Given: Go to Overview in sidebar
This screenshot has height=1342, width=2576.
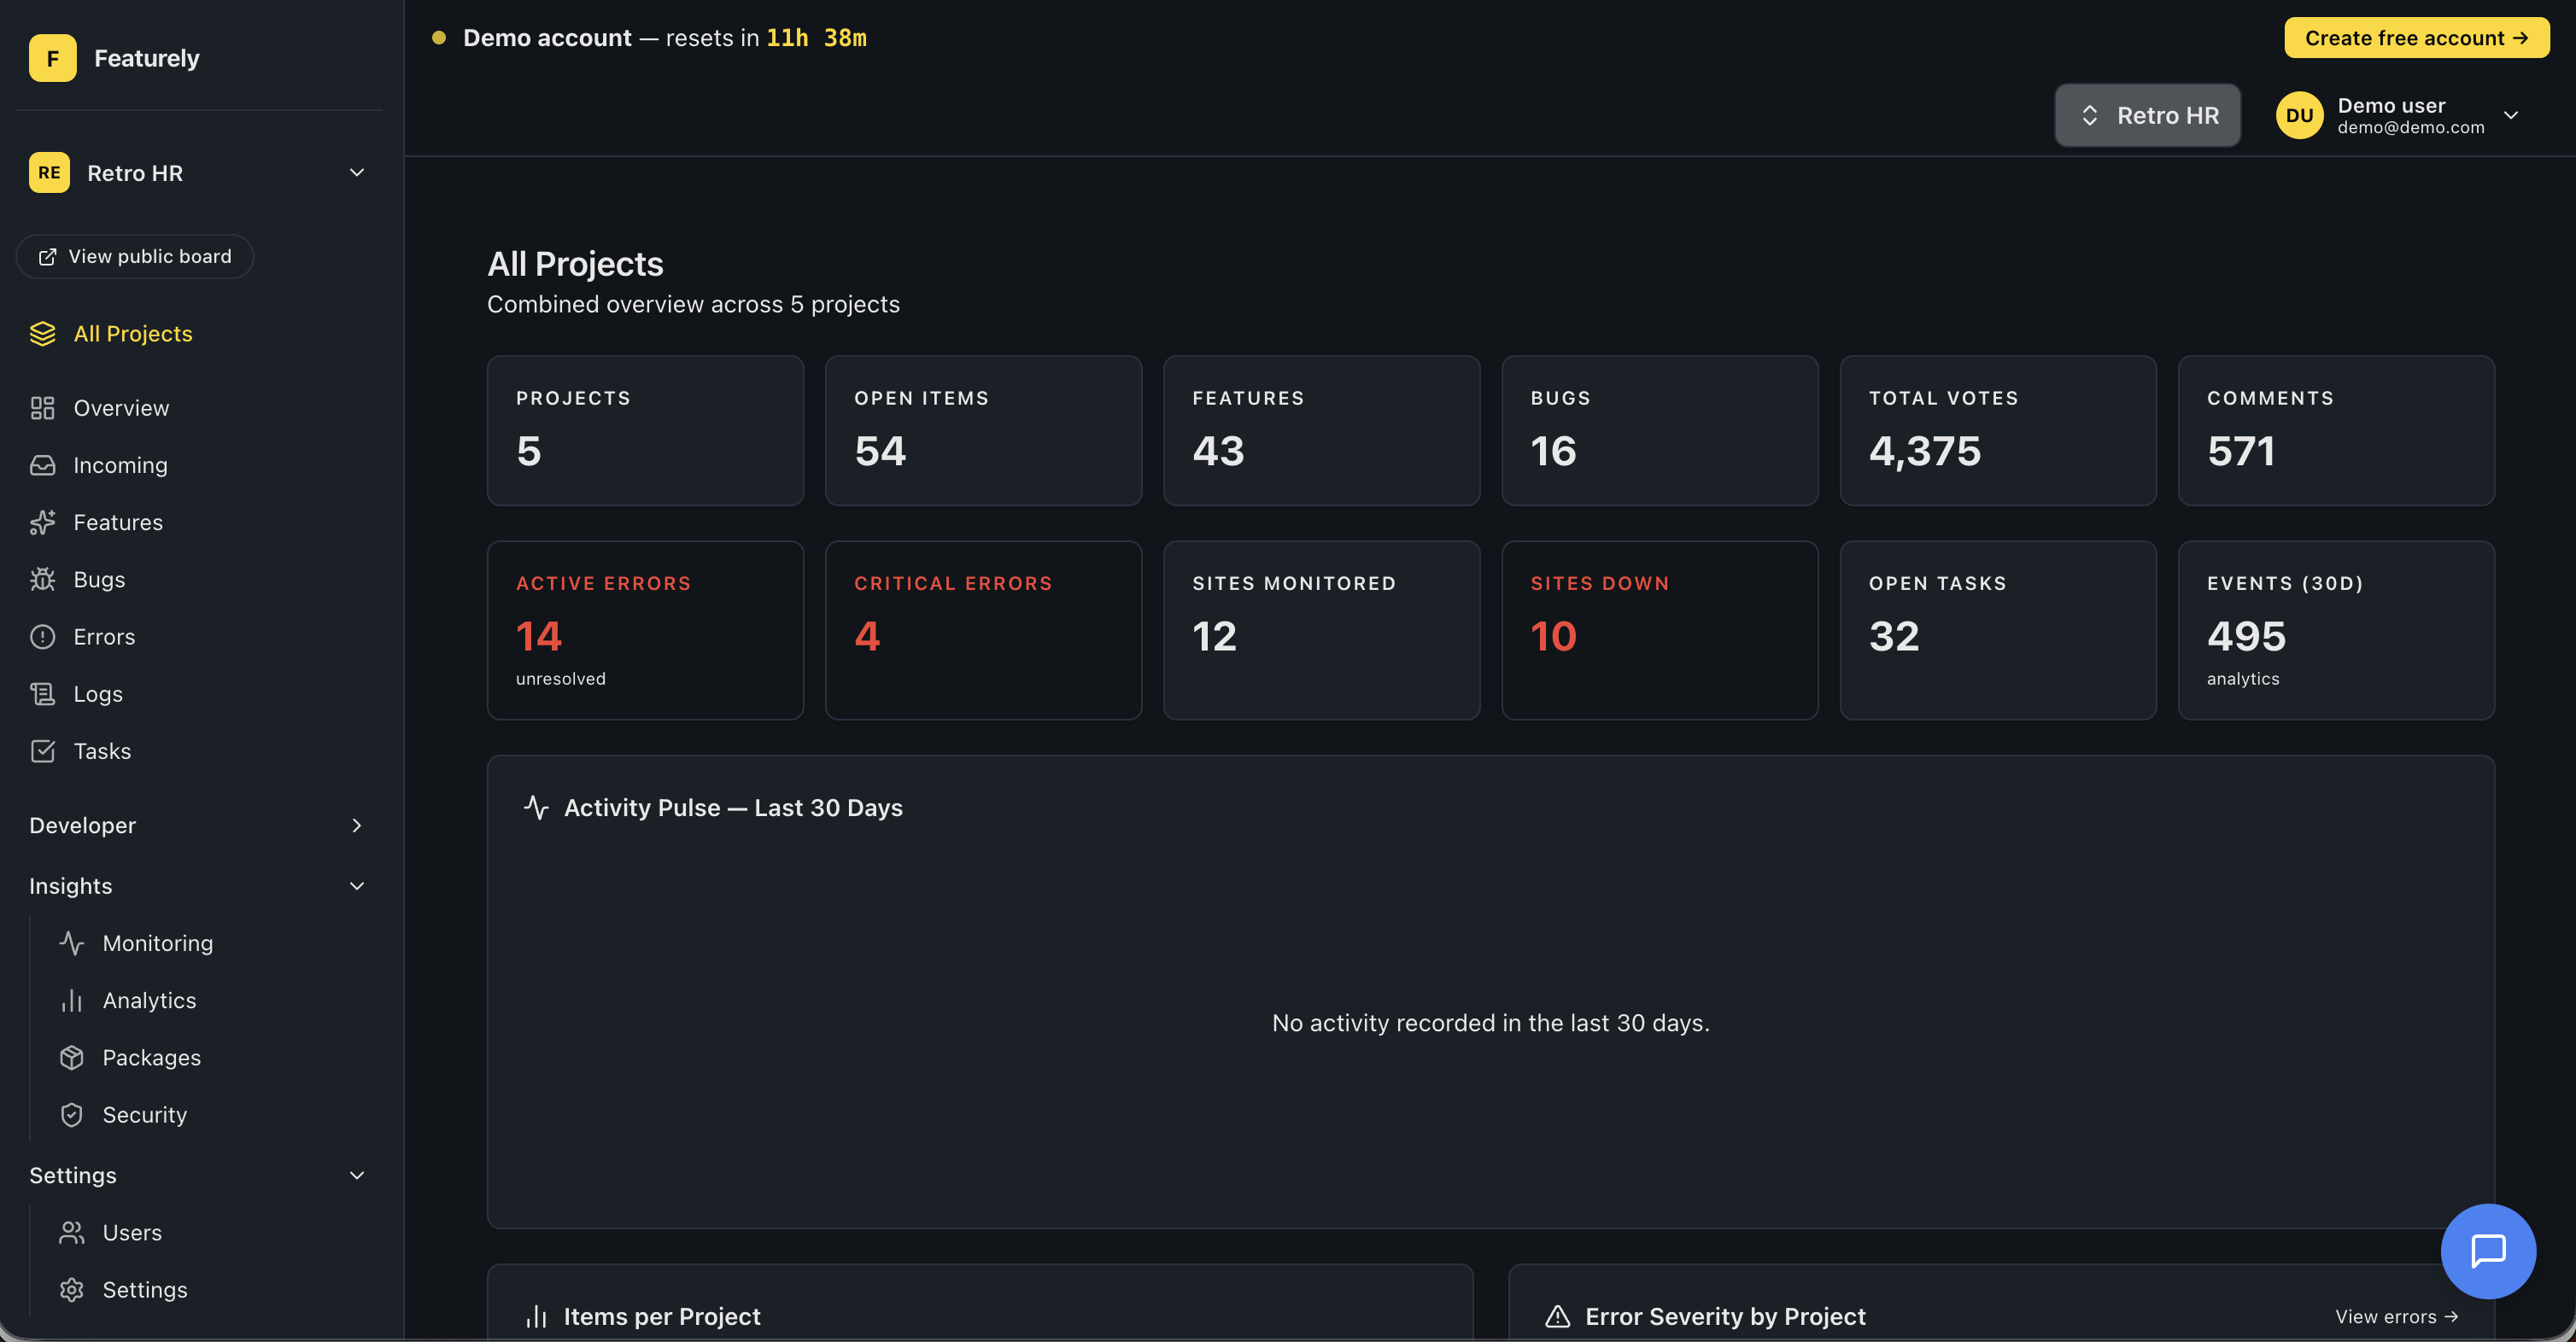Looking at the screenshot, I should click(120, 408).
